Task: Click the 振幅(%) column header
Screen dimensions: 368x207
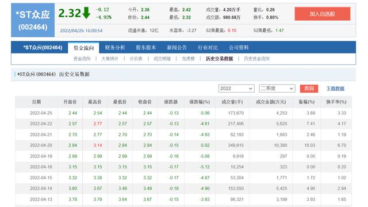Action: tap(306, 102)
